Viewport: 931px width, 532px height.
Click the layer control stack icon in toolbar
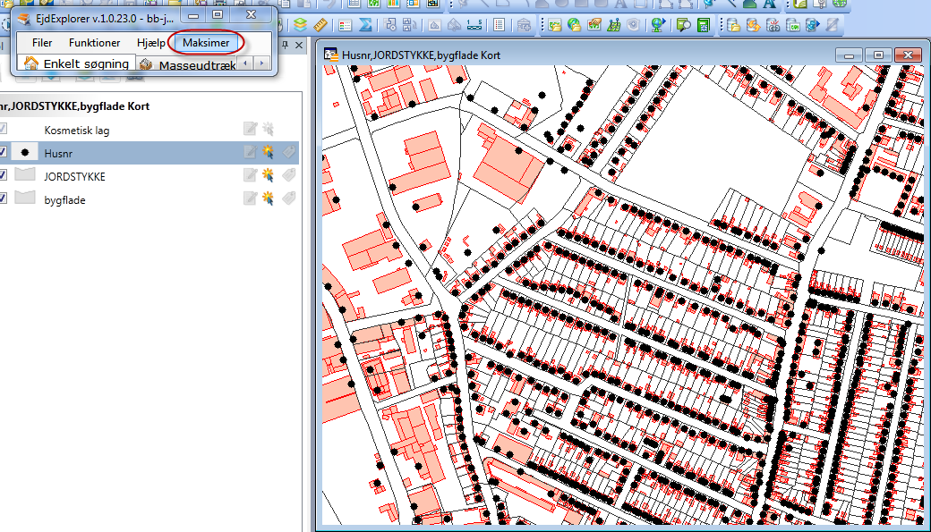click(x=300, y=24)
